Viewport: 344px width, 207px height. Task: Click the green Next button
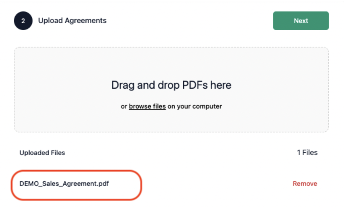tap(301, 21)
